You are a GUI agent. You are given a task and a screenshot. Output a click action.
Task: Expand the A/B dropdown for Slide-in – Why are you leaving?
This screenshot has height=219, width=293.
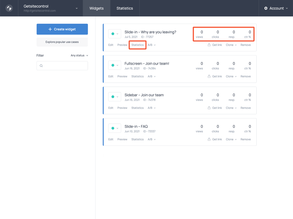(152, 45)
